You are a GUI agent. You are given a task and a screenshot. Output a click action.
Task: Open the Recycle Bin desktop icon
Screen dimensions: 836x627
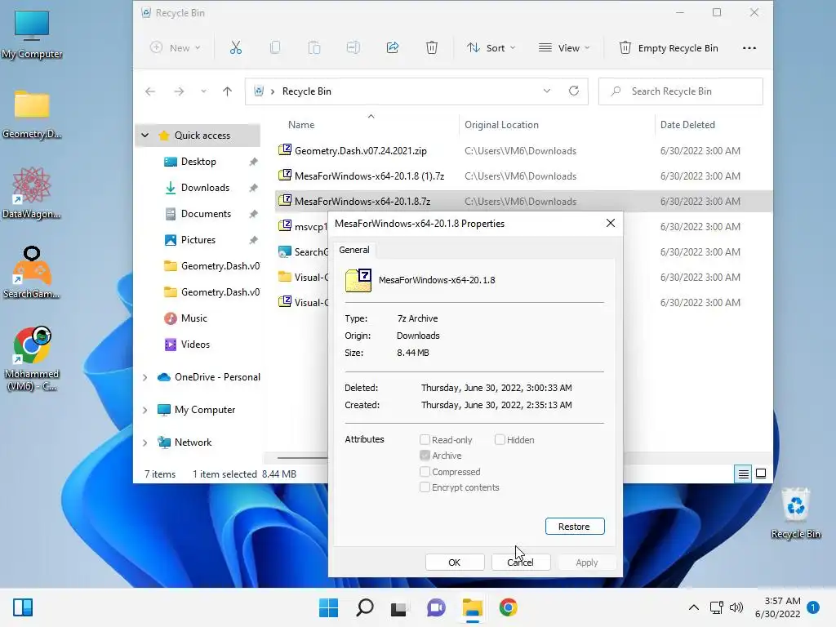click(x=795, y=513)
